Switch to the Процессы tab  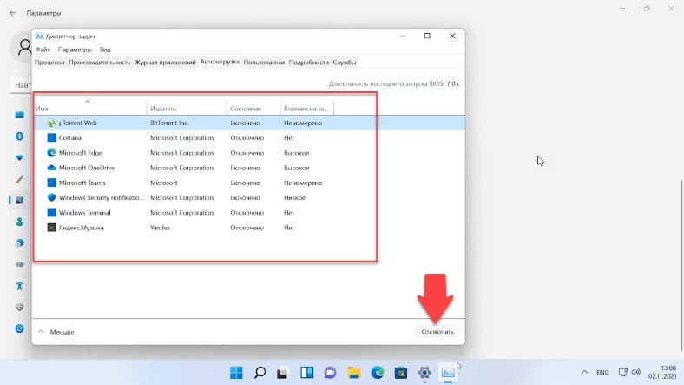coord(49,63)
